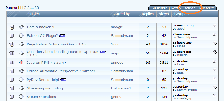Click the new badge next to Eclipse C# Plugin
This screenshot has height=101, width=224.
pos(62,35)
